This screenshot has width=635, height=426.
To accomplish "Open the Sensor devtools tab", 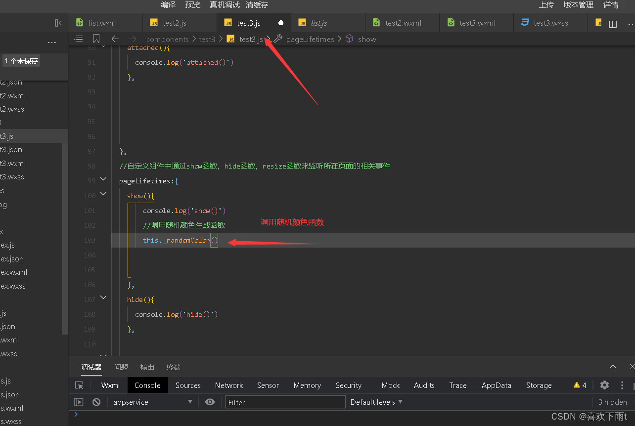I will (268, 385).
